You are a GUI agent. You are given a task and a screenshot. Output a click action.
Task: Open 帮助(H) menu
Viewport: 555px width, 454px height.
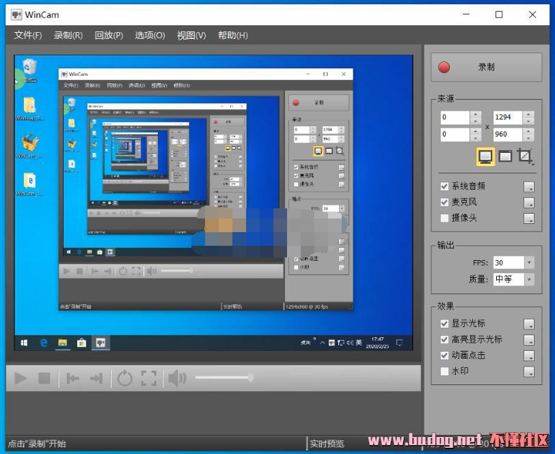tap(233, 36)
